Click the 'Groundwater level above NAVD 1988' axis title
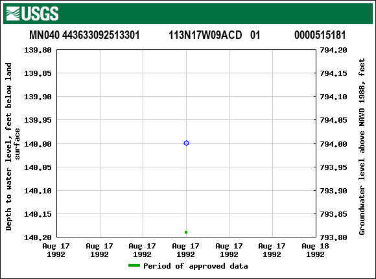 [362, 147]
